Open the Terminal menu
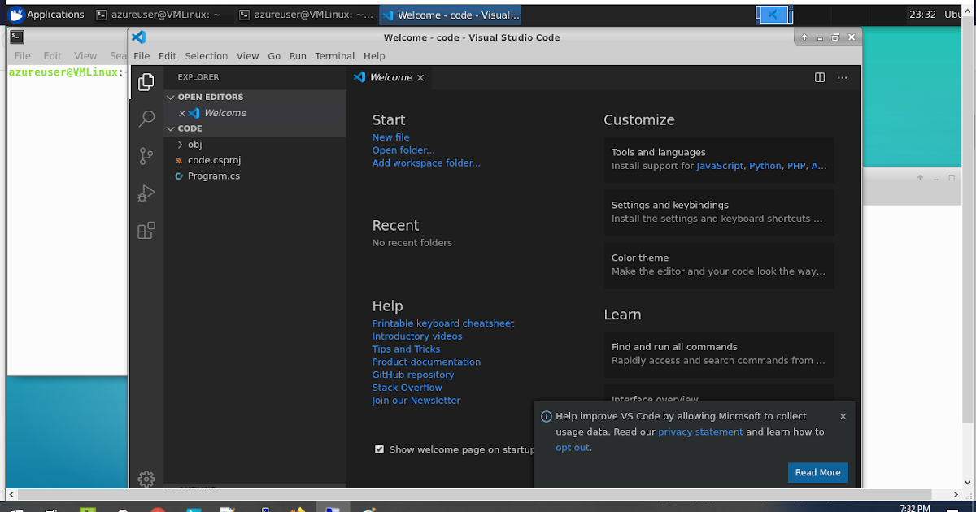The width and height of the screenshot is (976, 512). 334,55
